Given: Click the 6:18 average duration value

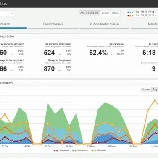Looking at the screenshot, I should tap(149, 53).
